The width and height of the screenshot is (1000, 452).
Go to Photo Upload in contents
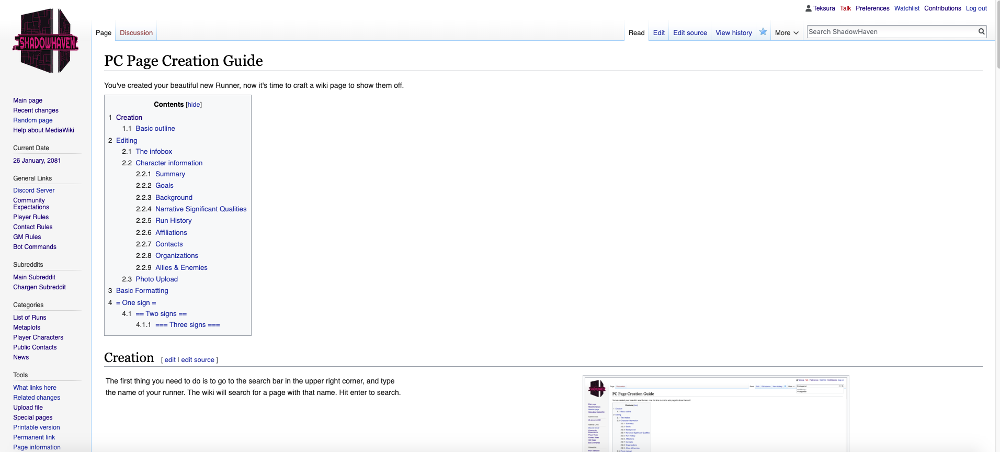point(156,279)
